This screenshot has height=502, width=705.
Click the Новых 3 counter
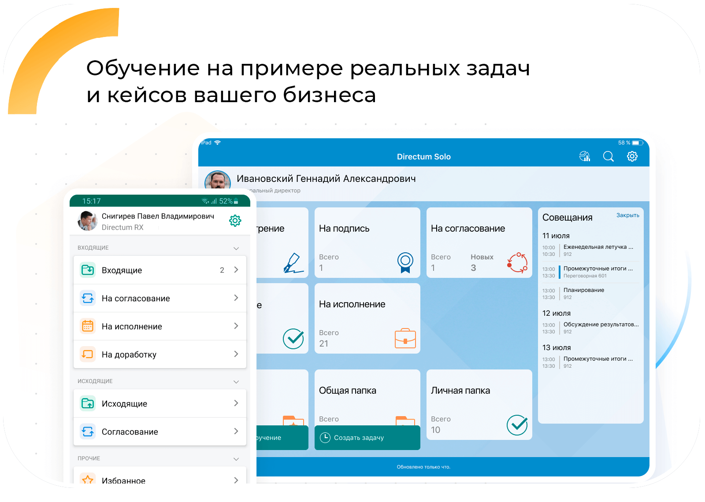click(482, 262)
